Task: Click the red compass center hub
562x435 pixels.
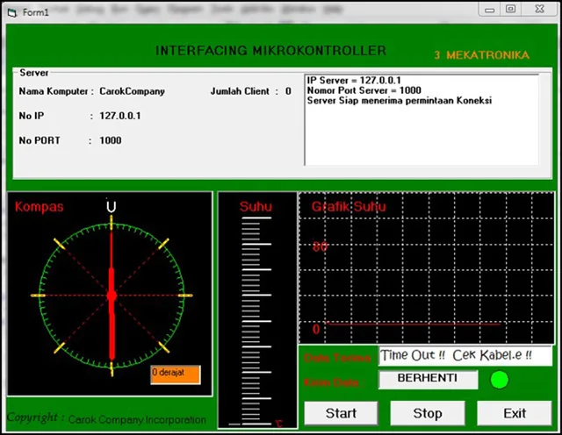Action: pyautogui.click(x=112, y=296)
